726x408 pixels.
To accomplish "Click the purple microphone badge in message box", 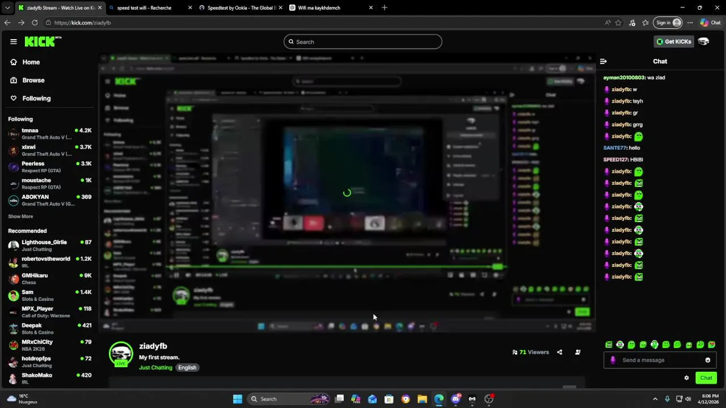I will click(x=613, y=360).
